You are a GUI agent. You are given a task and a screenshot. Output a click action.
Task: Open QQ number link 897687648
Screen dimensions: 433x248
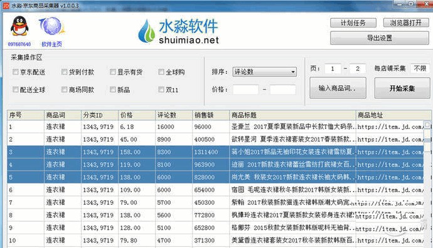point(19,44)
